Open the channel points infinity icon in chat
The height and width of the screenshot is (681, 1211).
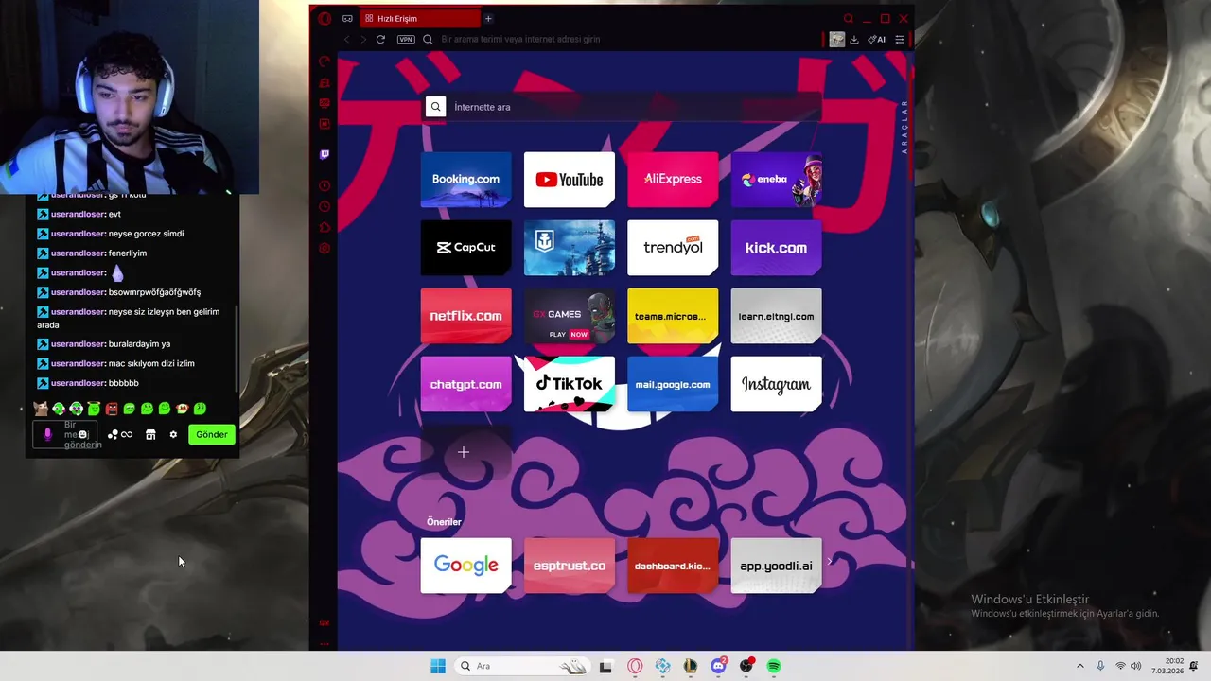coord(126,435)
